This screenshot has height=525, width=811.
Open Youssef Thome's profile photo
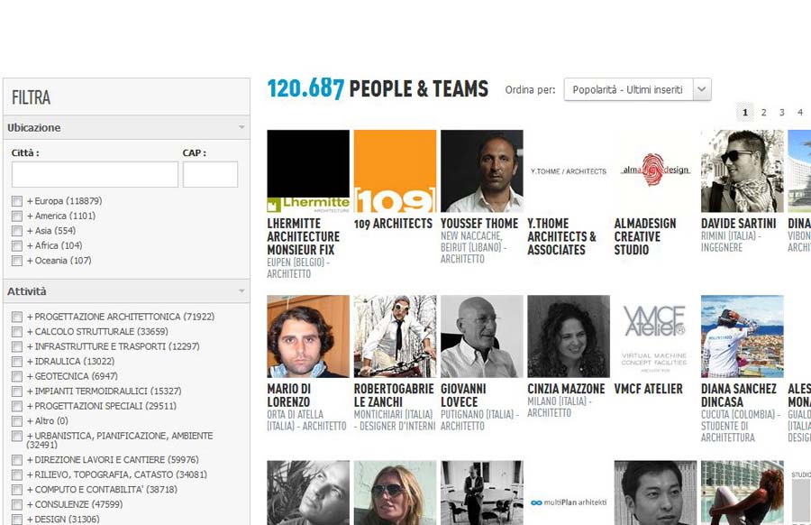coord(481,170)
